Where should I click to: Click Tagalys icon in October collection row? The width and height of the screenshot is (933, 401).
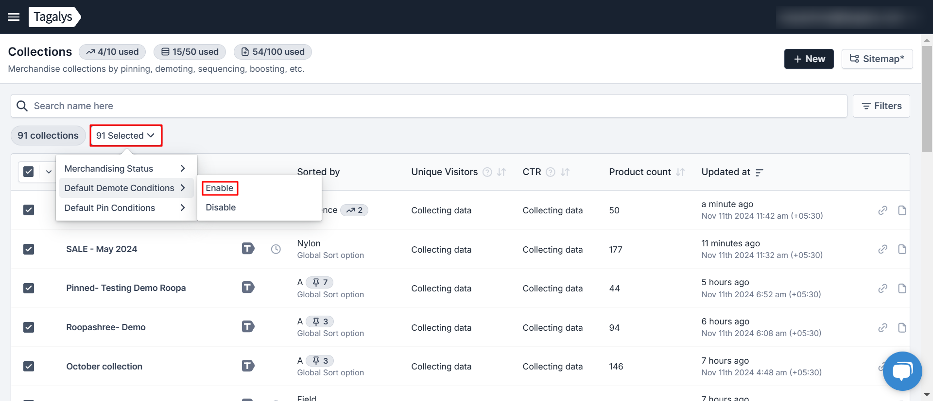coord(248,366)
